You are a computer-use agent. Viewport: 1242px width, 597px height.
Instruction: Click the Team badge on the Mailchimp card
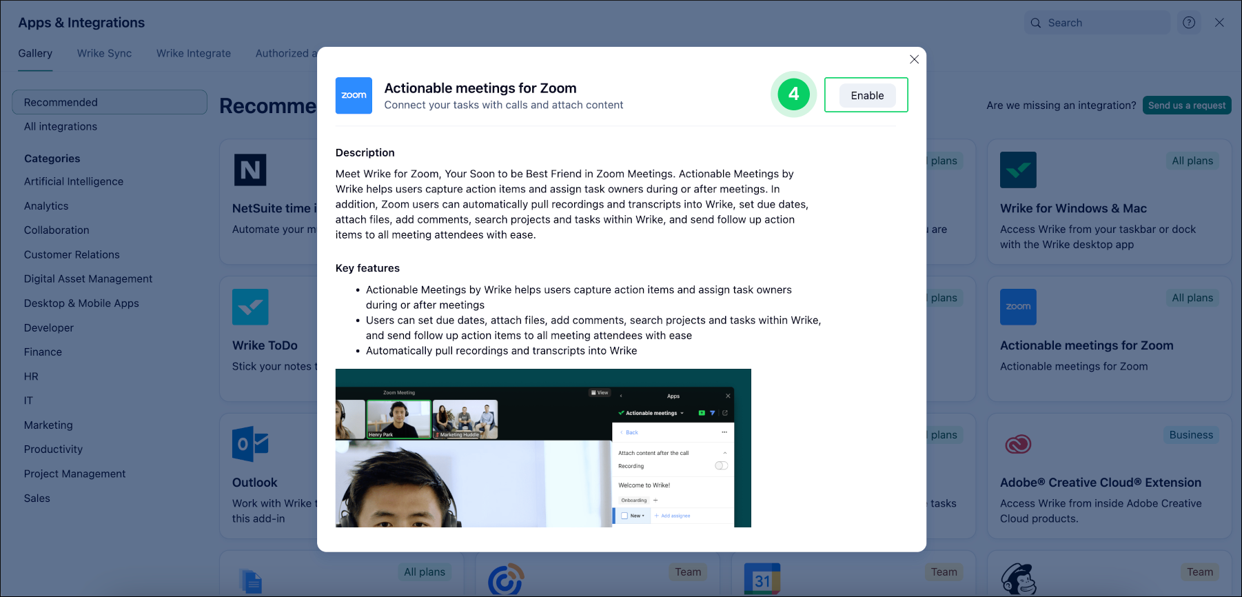(1200, 572)
